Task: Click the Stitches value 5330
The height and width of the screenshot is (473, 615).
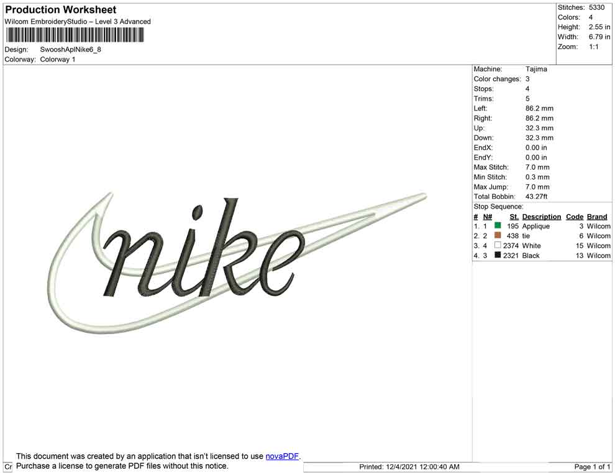Action: coord(596,7)
